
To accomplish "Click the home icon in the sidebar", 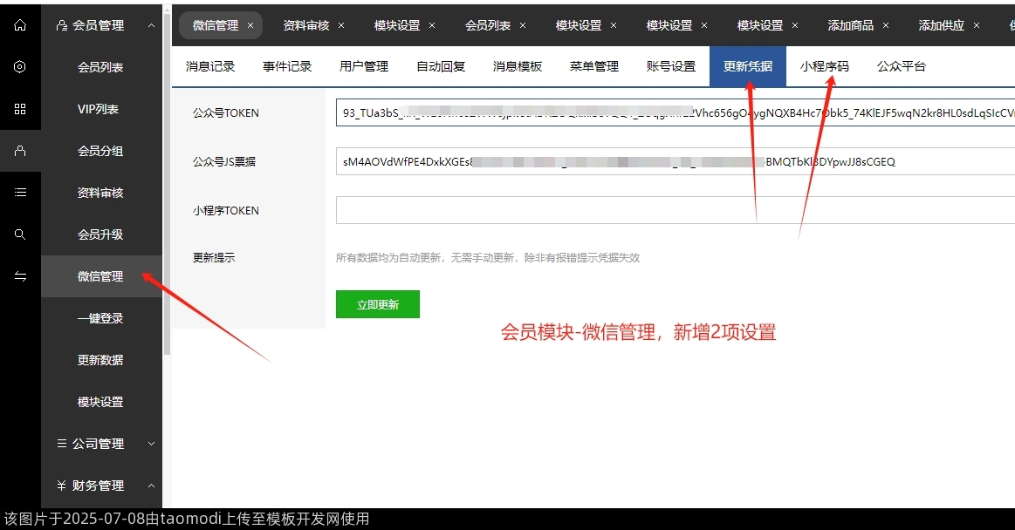I will 19,24.
